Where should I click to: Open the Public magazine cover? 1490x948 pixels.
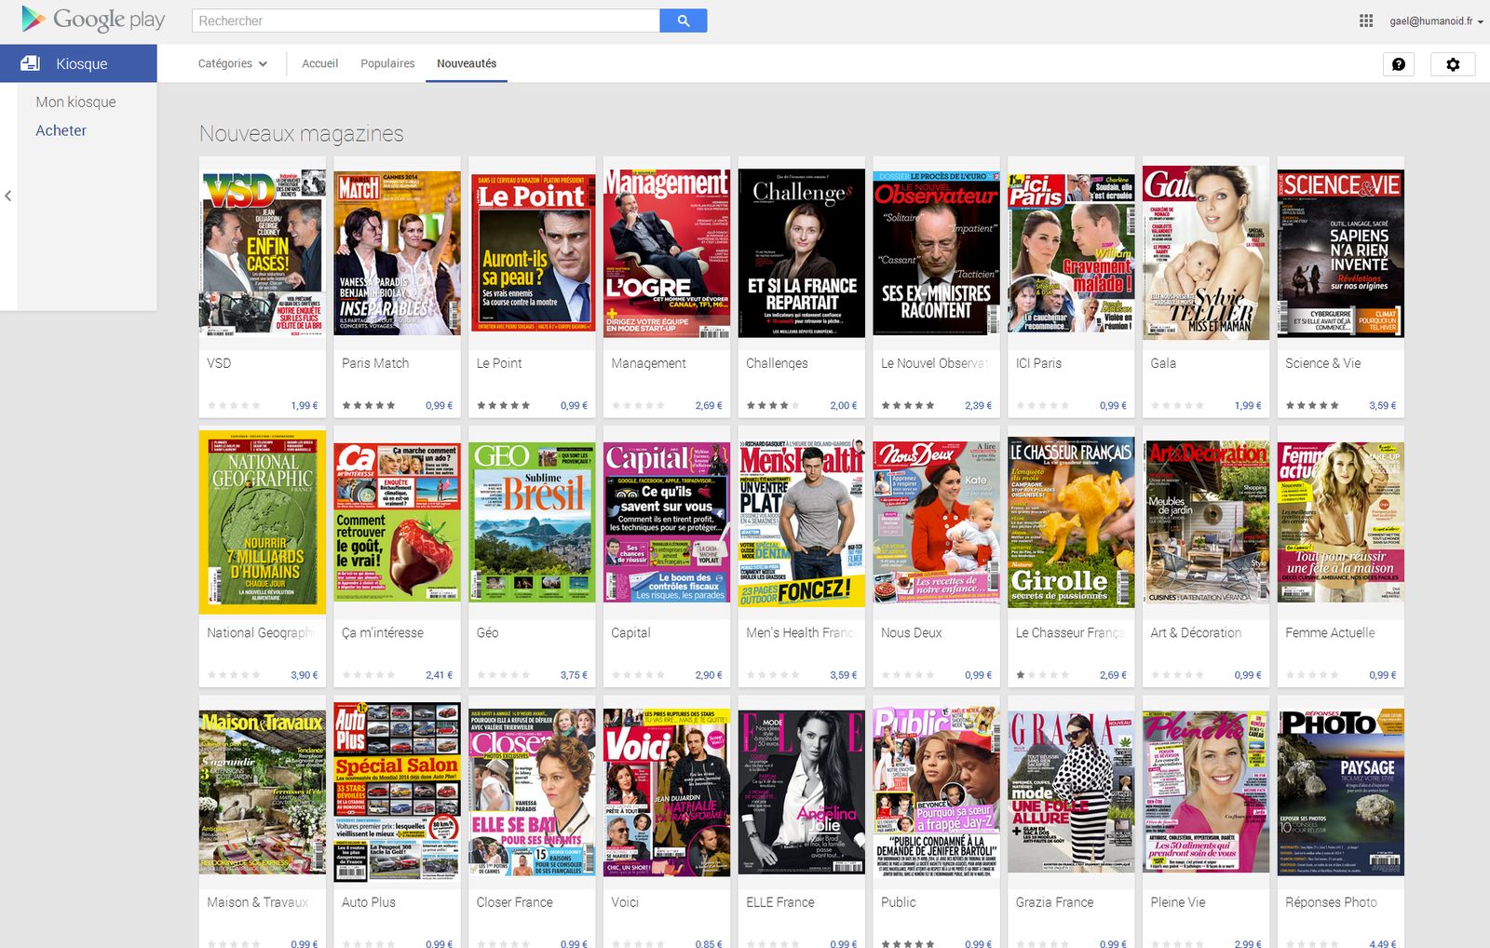tap(937, 792)
